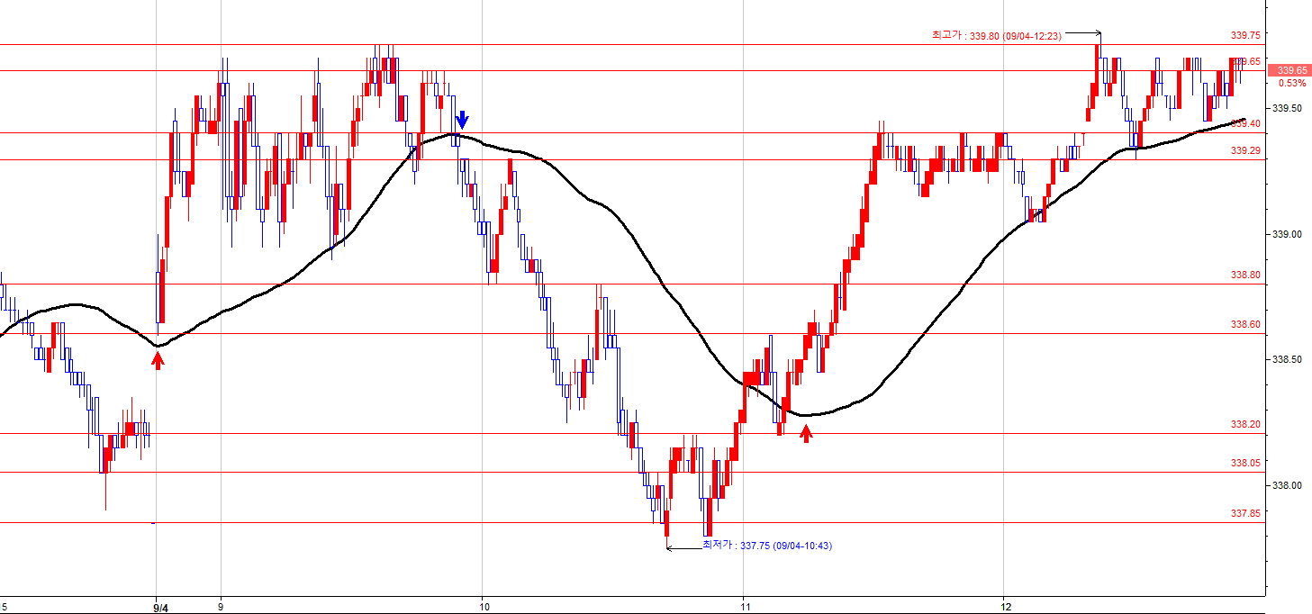Click the blue down arrow sell signal
Image resolution: width=1312 pixels, height=614 pixels.
(462, 120)
